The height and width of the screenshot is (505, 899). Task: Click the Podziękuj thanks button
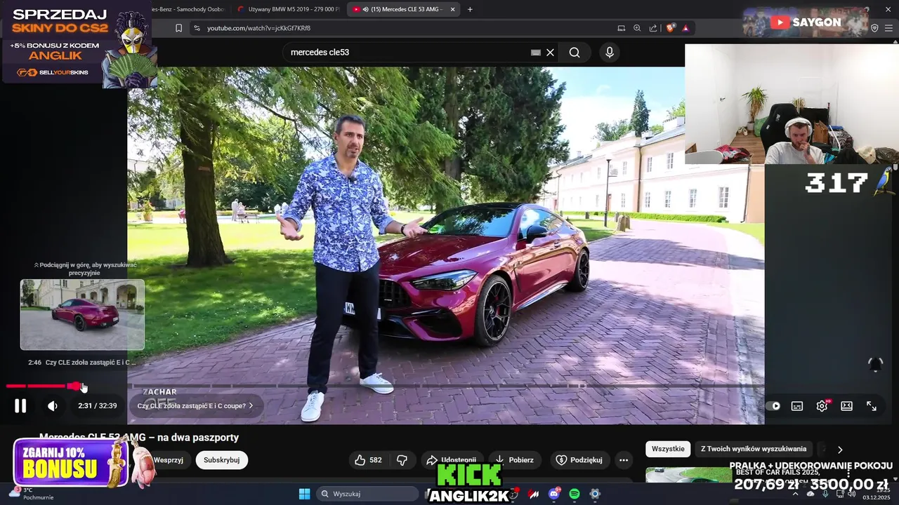coord(579,460)
